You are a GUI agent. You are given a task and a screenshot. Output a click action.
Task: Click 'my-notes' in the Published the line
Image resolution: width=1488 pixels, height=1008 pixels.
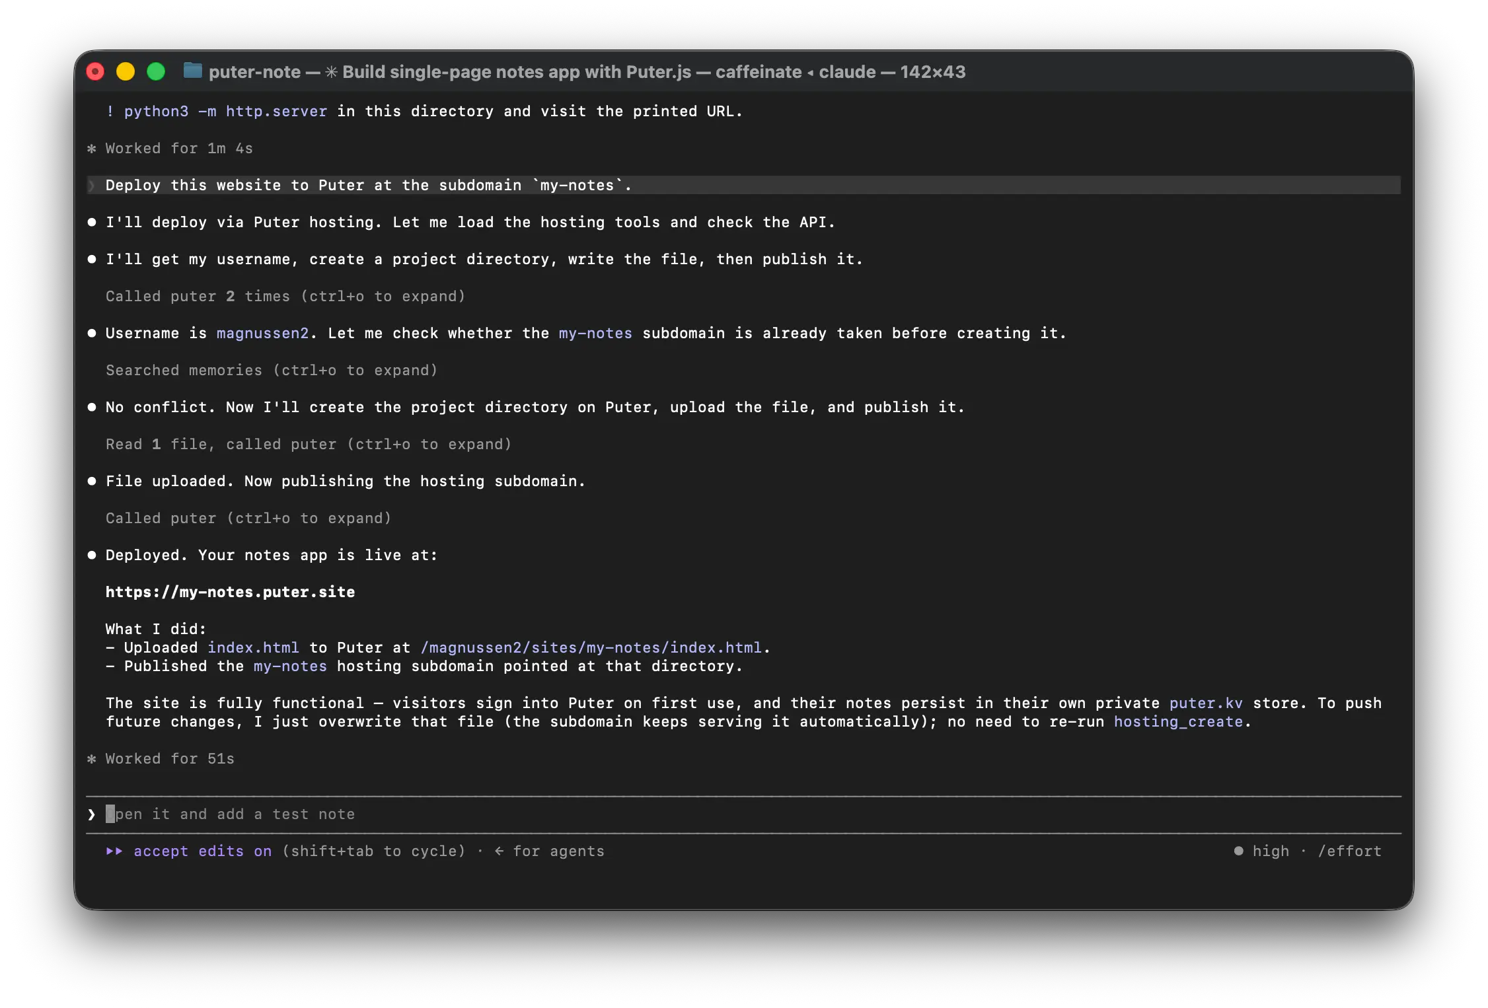[x=290, y=666]
